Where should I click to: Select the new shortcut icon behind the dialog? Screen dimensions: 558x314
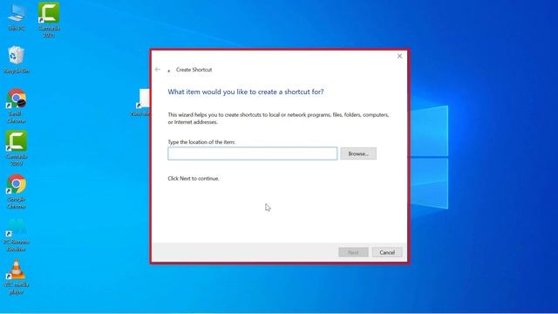click(141, 103)
